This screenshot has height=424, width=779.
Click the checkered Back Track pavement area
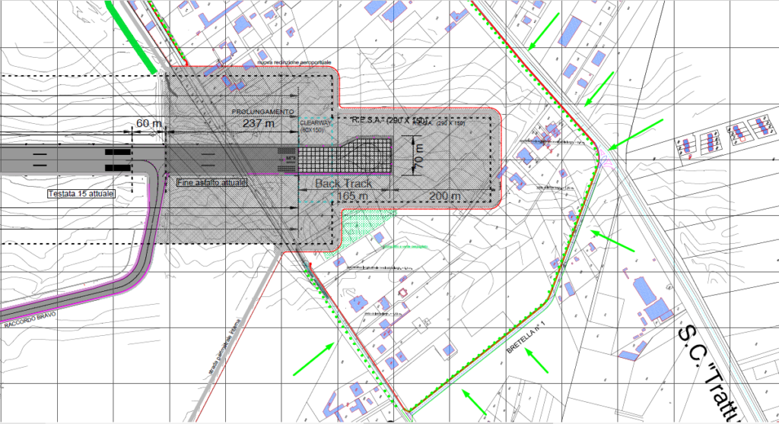click(345, 157)
